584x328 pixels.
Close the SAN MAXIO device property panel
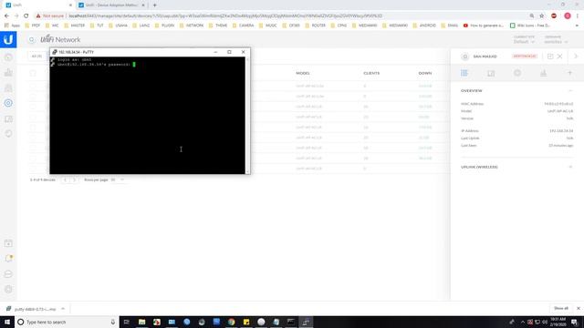tap(559, 56)
